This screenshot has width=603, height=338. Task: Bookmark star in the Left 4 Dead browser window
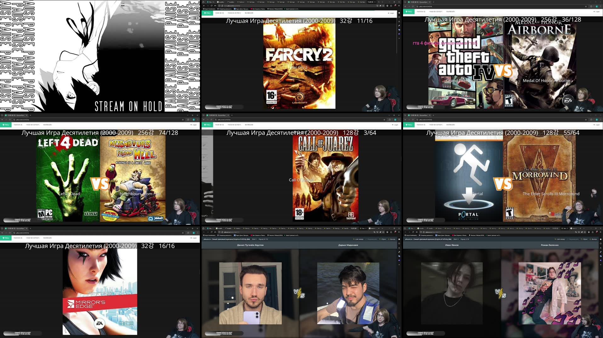(183, 119)
